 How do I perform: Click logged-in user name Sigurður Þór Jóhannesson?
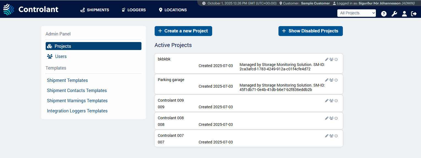pyautogui.click(x=379, y=3)
